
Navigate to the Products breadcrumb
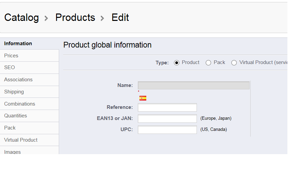click(x=75, y=18)
